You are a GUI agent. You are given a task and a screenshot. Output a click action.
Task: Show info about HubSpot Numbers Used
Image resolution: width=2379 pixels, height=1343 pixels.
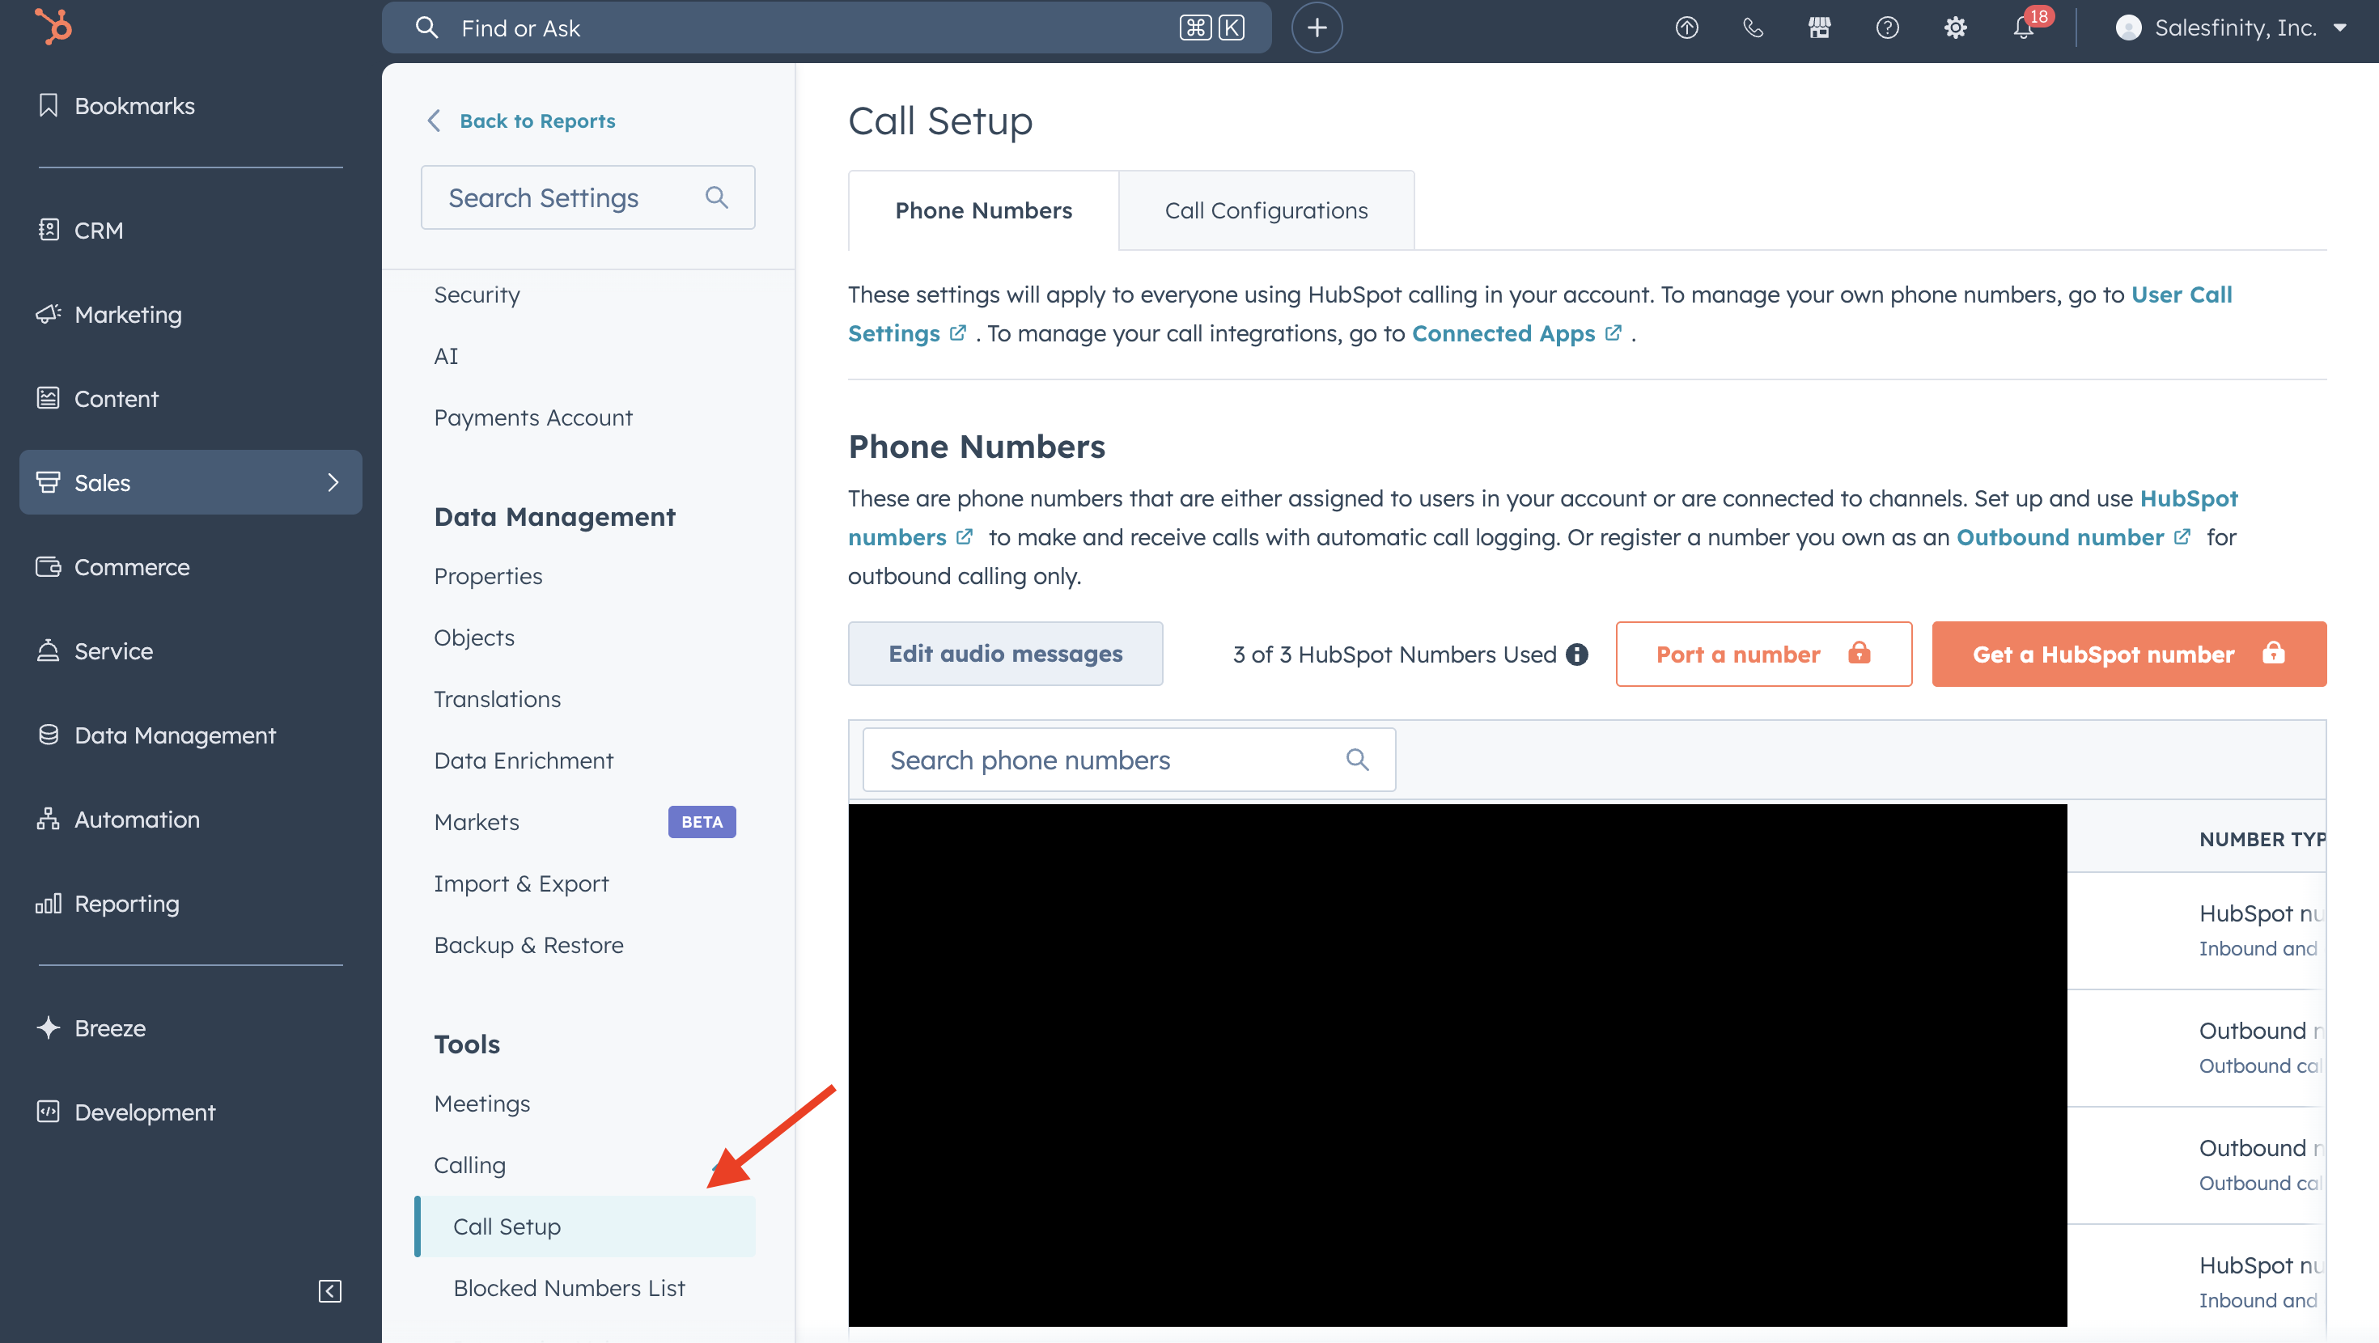(1578, 654)
